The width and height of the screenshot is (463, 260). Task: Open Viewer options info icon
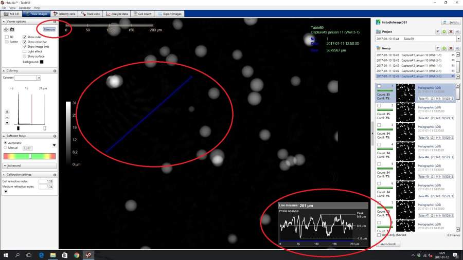tap(55, 22)
